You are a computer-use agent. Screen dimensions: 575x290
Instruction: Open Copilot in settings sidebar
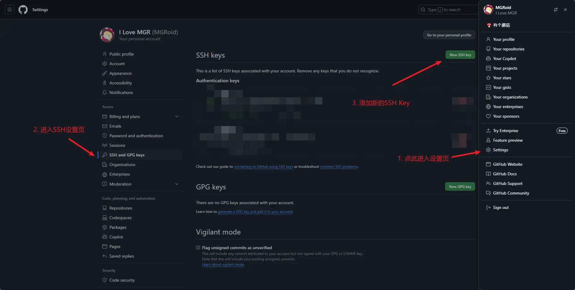(141, 237)
